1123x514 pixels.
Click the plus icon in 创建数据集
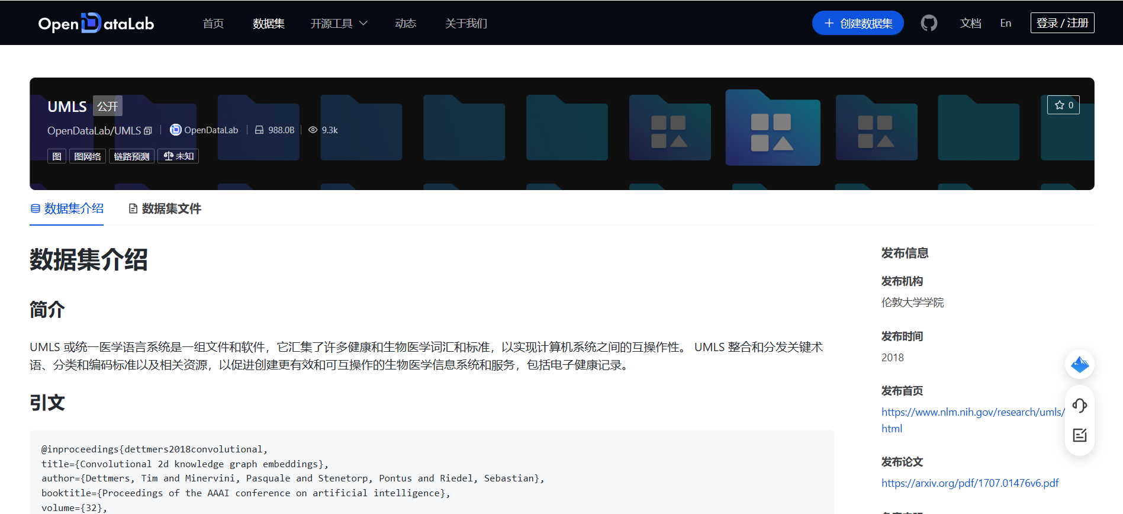829,23
